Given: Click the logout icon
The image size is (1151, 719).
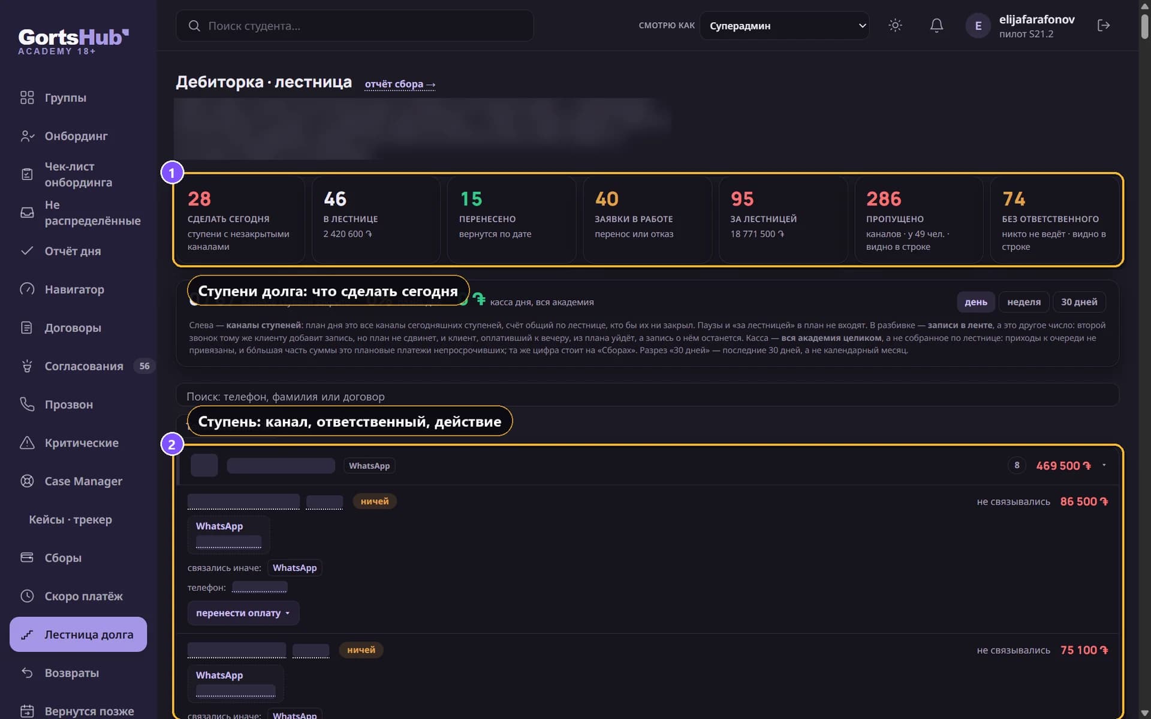Looking at the screenshot, I should 1104,25.
